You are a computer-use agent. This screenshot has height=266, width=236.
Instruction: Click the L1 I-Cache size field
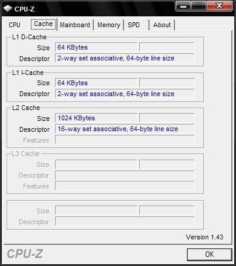click(x=96, y=83)
